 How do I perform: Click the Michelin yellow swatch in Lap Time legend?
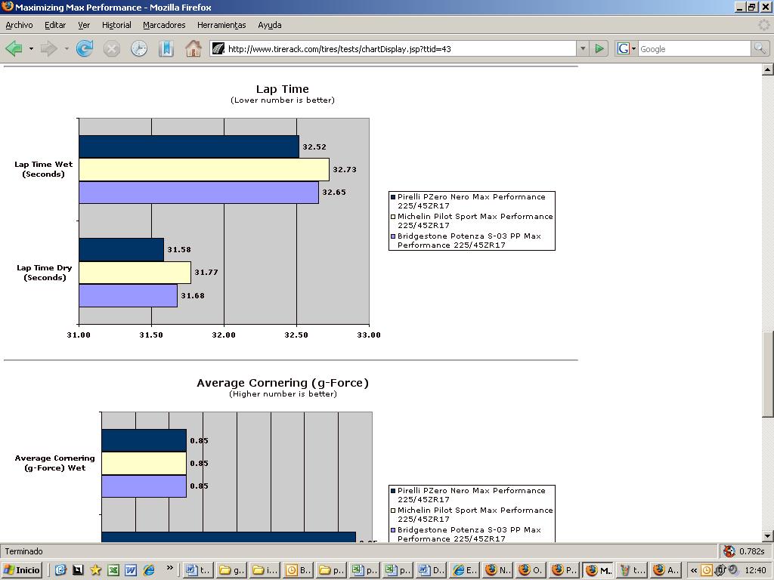393,217
